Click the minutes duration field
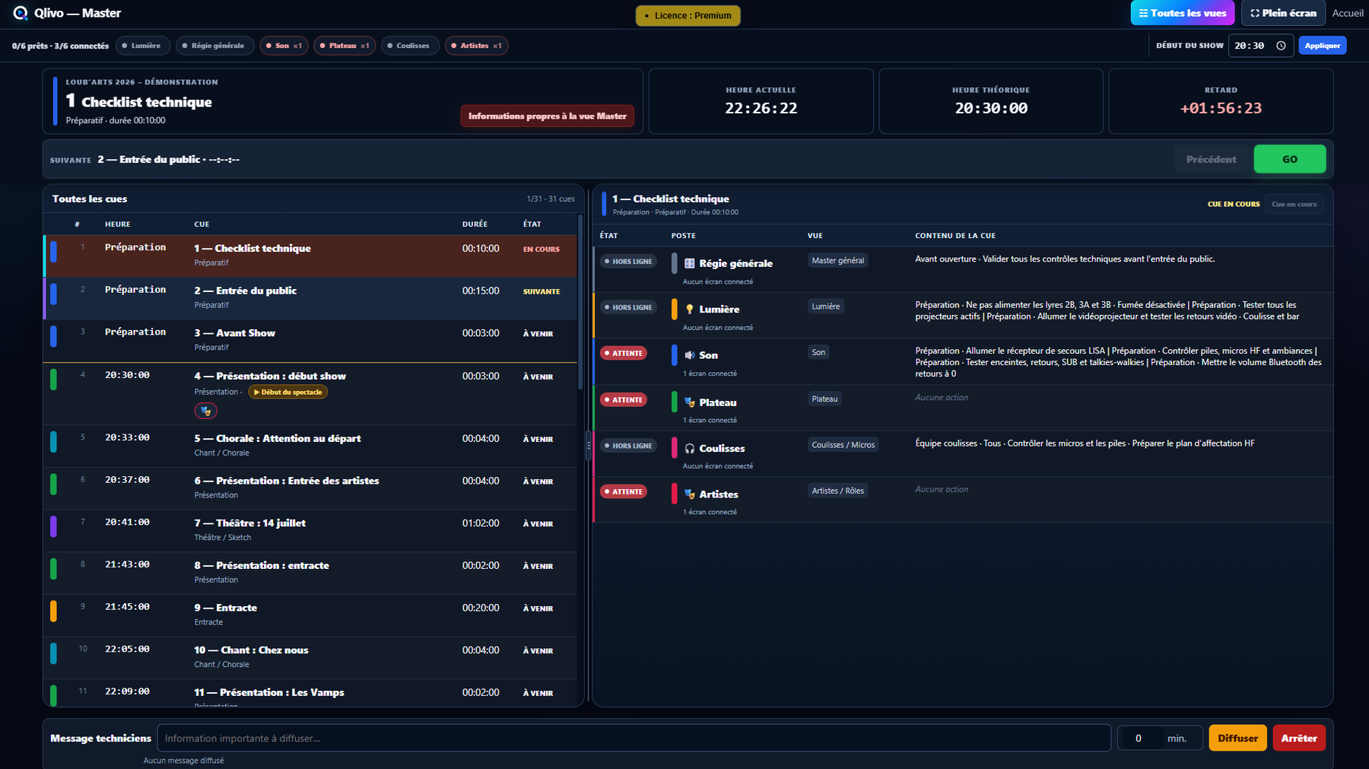1369x769 pixels. point(1159,738)
